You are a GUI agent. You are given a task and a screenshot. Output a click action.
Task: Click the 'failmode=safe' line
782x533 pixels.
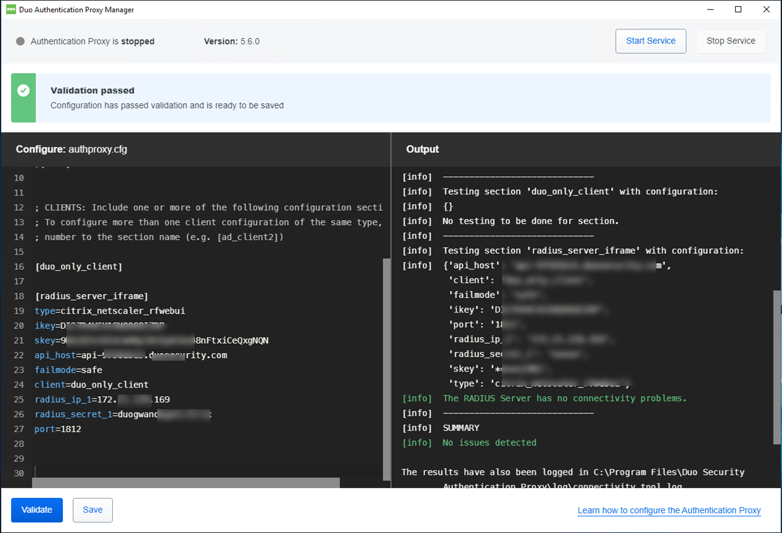pyautogui.click(x=69, y=370)
